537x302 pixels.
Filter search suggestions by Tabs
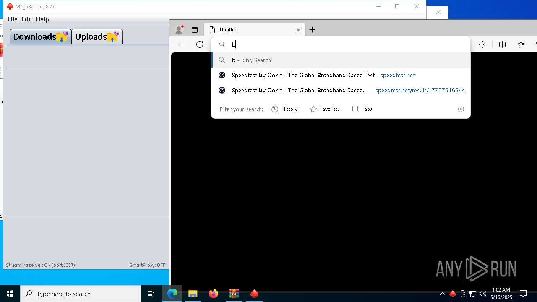[x=362, y=109]
